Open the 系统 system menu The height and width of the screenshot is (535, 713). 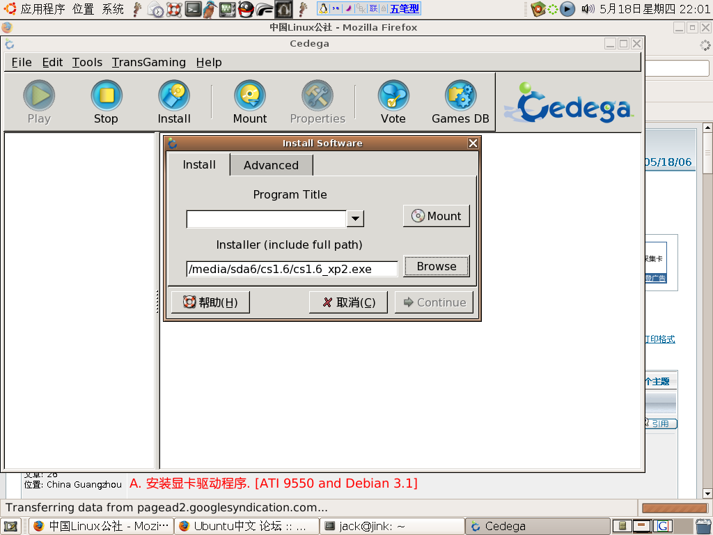[113, 8]
